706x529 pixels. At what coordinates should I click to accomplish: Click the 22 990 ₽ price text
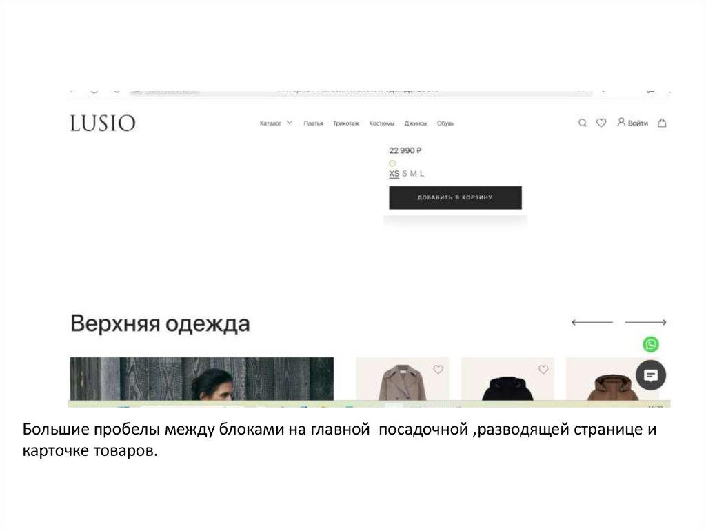click(x=405, y=150)
